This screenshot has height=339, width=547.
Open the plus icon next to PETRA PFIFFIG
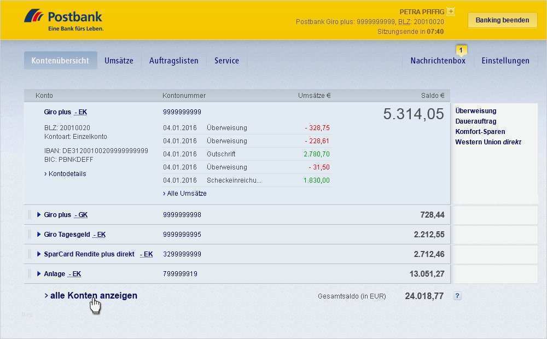click(450, 11)
